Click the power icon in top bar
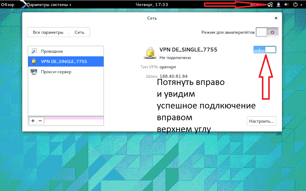 [295, 5]
